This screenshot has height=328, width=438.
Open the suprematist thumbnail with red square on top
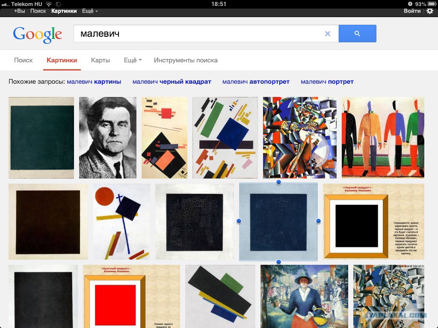(164, 138)
